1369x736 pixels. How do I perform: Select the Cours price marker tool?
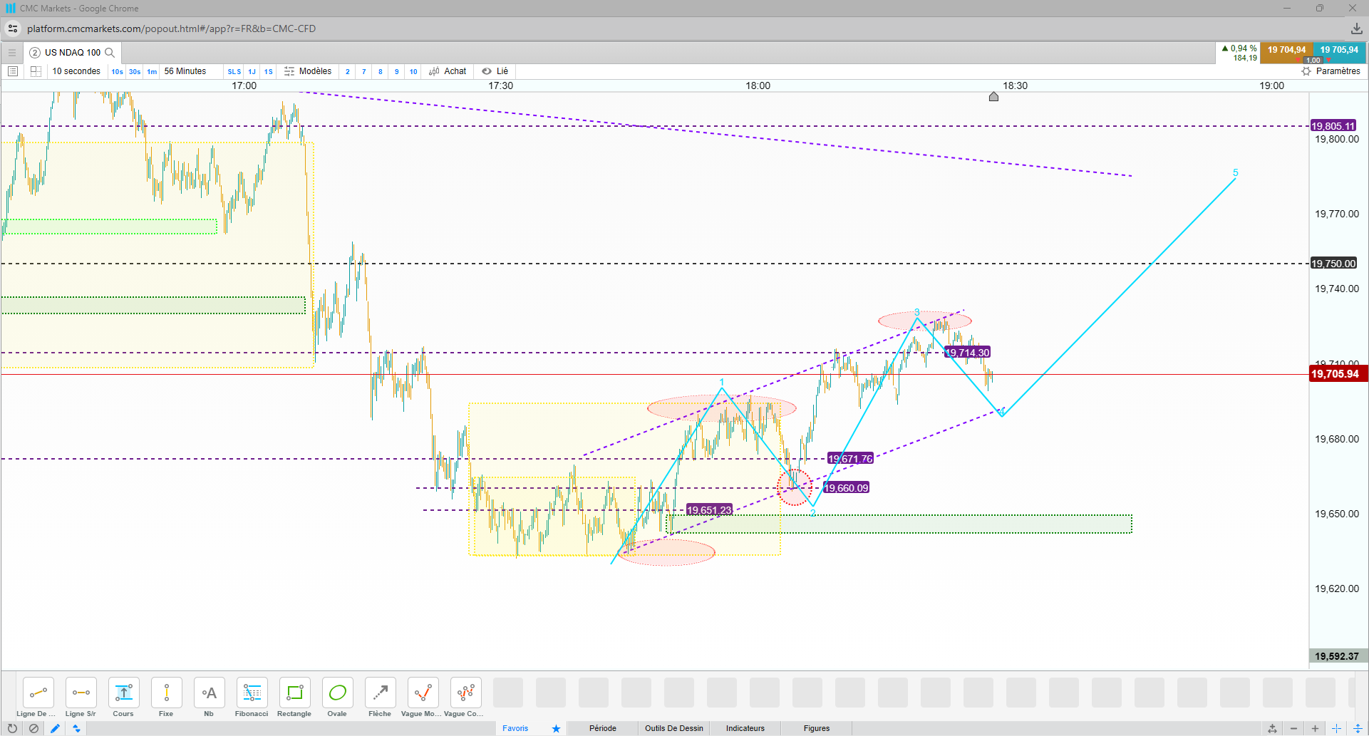click(x=123, y=698)
